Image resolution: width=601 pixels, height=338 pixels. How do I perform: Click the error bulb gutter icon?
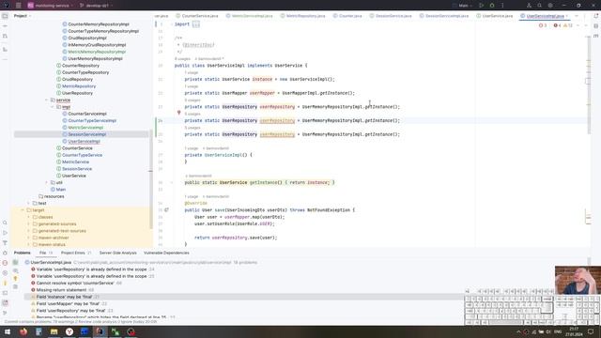[178, 113]
